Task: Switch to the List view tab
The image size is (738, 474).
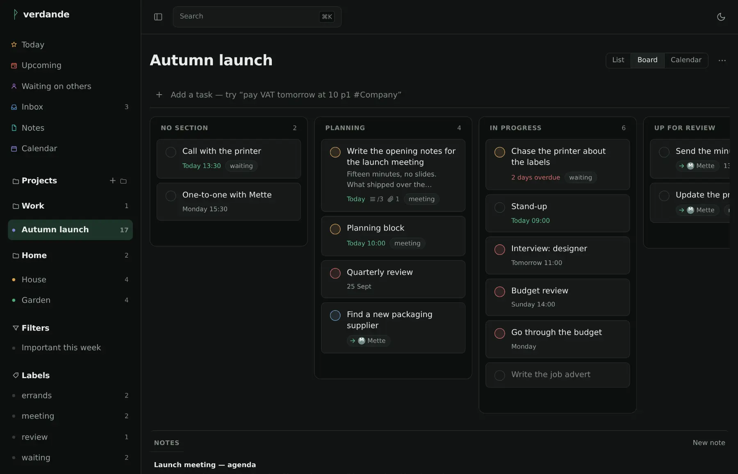Action: (618, 60)
